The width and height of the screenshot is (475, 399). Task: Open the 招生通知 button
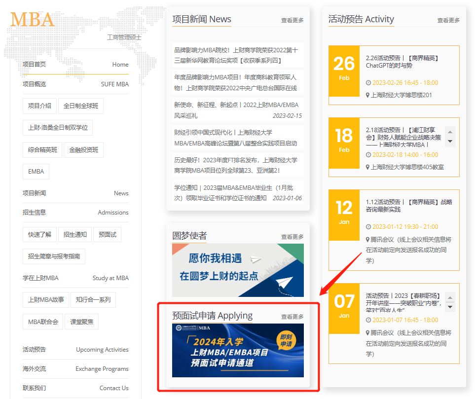75,234
